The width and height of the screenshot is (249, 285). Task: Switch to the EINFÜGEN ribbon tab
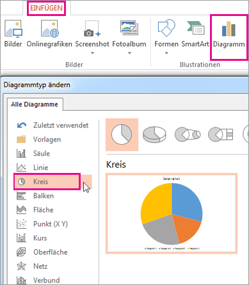46,8
